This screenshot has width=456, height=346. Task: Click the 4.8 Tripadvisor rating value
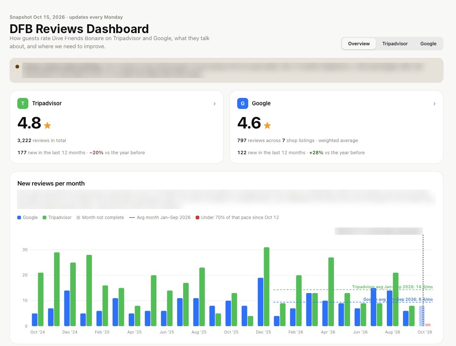tap(29, 123)
